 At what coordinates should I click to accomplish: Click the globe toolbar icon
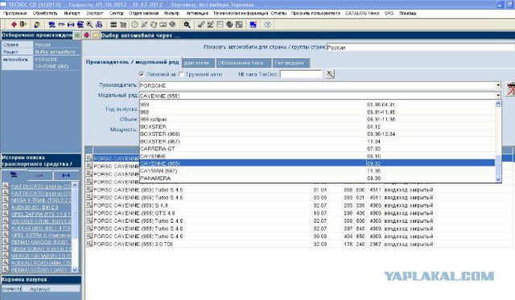coord(229,25)
